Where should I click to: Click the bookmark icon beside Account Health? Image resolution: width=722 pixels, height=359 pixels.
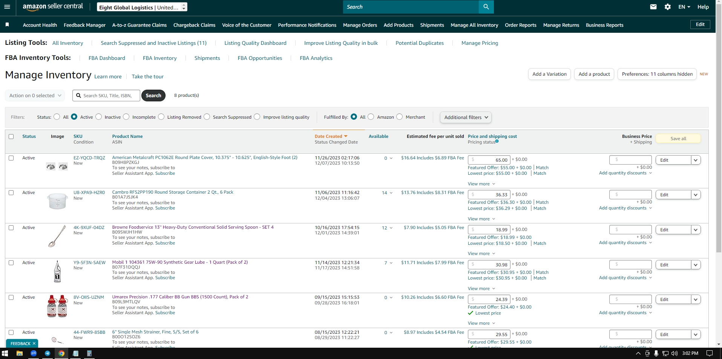7,25
